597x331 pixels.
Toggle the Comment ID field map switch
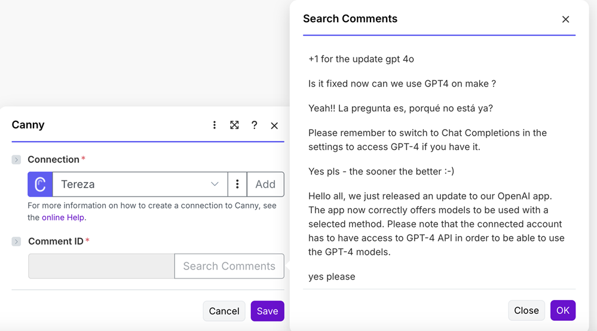(17, 241)
